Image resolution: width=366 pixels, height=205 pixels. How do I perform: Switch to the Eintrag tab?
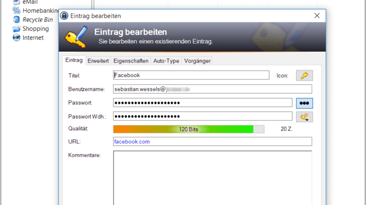74,61
